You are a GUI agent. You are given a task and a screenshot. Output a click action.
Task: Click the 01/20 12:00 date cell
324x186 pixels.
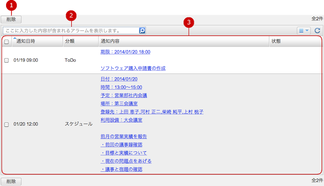(26, 124)
